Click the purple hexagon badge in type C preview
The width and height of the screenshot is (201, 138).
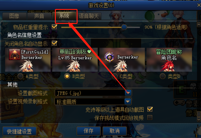pyautogui.click(x=109, y=57)
